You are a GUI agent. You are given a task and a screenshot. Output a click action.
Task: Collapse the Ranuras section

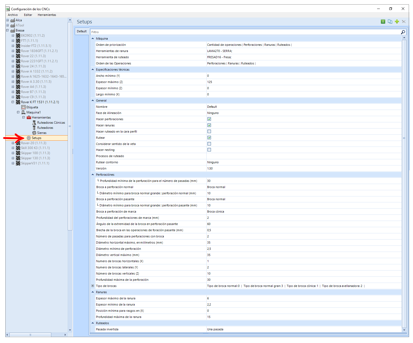tap(93, 292)
